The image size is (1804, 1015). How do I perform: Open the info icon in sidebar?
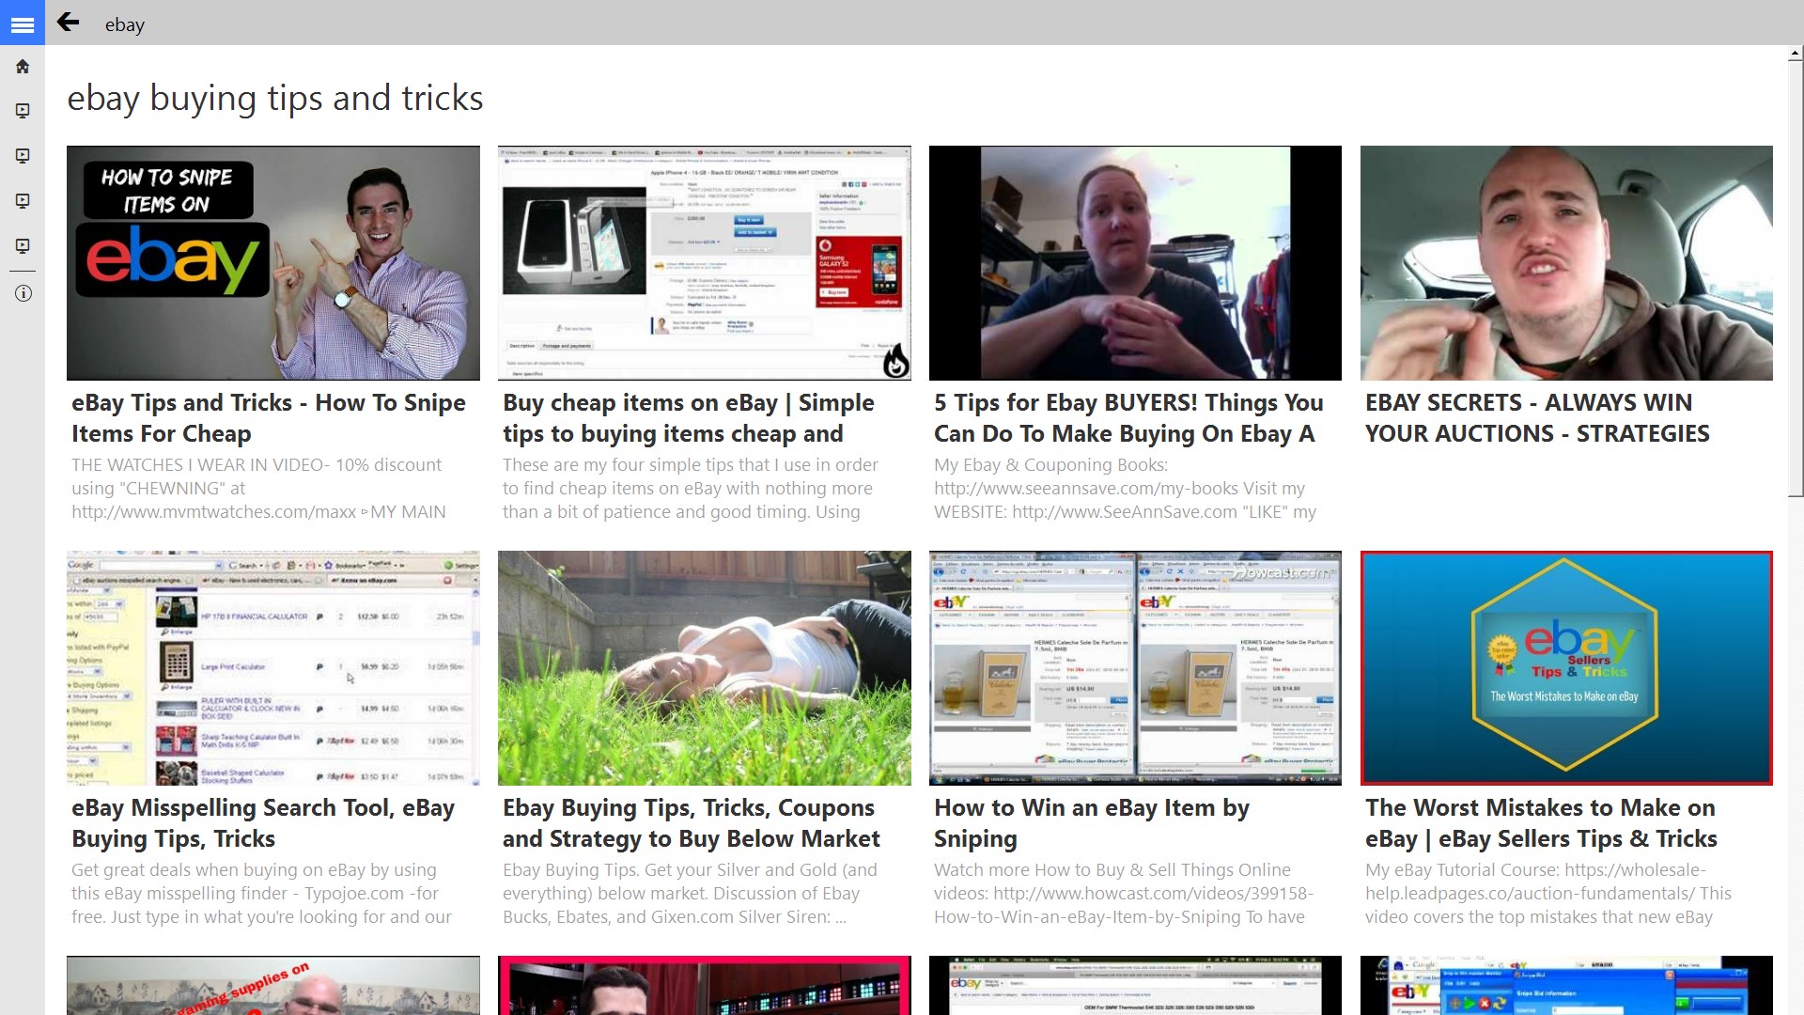[x=23, y=293]
